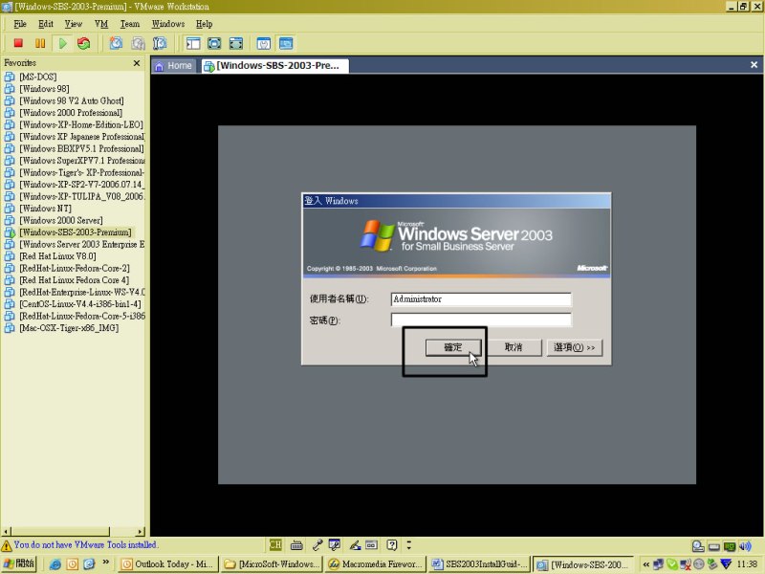The height and width of the screenshot is (574, 765).
Task: Click the 取消 button in login dialog
Action: 514,347
